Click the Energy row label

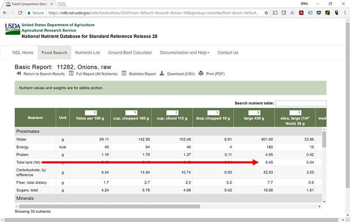[x=22, y=147]
